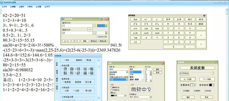The width and height of the screenshot is (229, 101).
Task: Click the equals = key
Action: (x=201, y=44)
